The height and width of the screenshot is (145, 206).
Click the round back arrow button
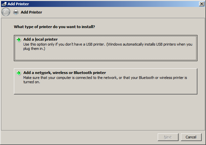[6, 12]
